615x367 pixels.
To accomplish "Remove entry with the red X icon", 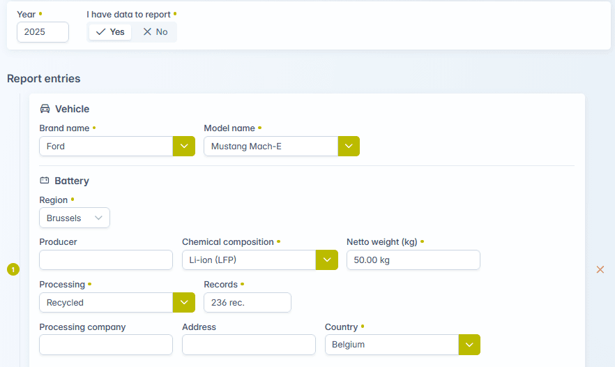I will click(600, 269).
